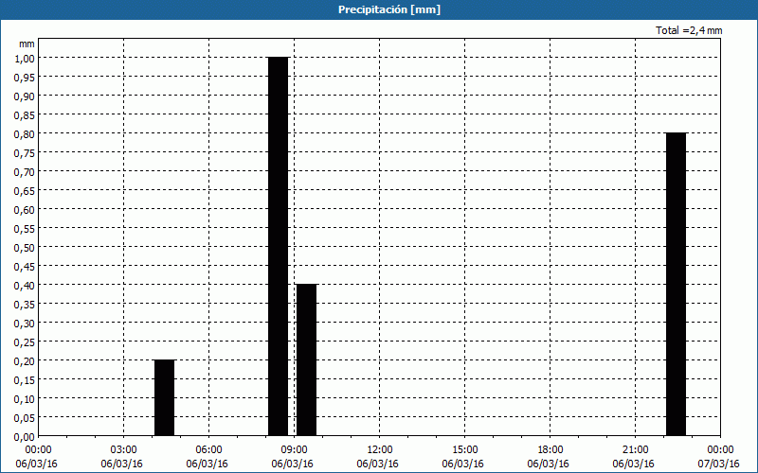Click the 0,25 y-axis value

(24, 342)
